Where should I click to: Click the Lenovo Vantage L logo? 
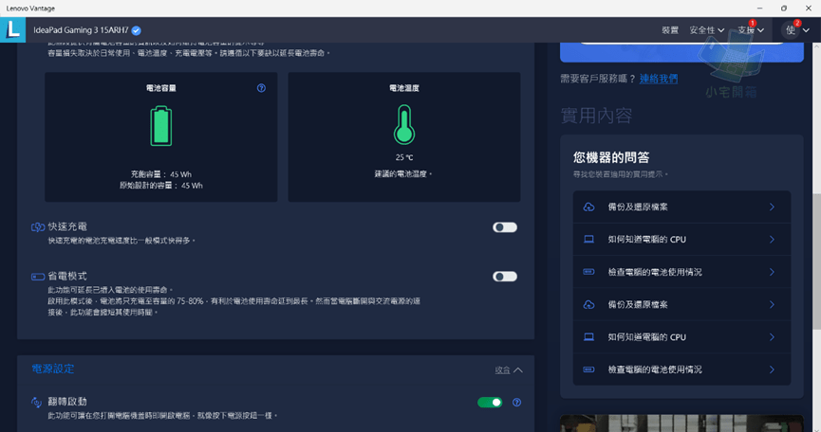pyautogui.click(x=12, y=29)
